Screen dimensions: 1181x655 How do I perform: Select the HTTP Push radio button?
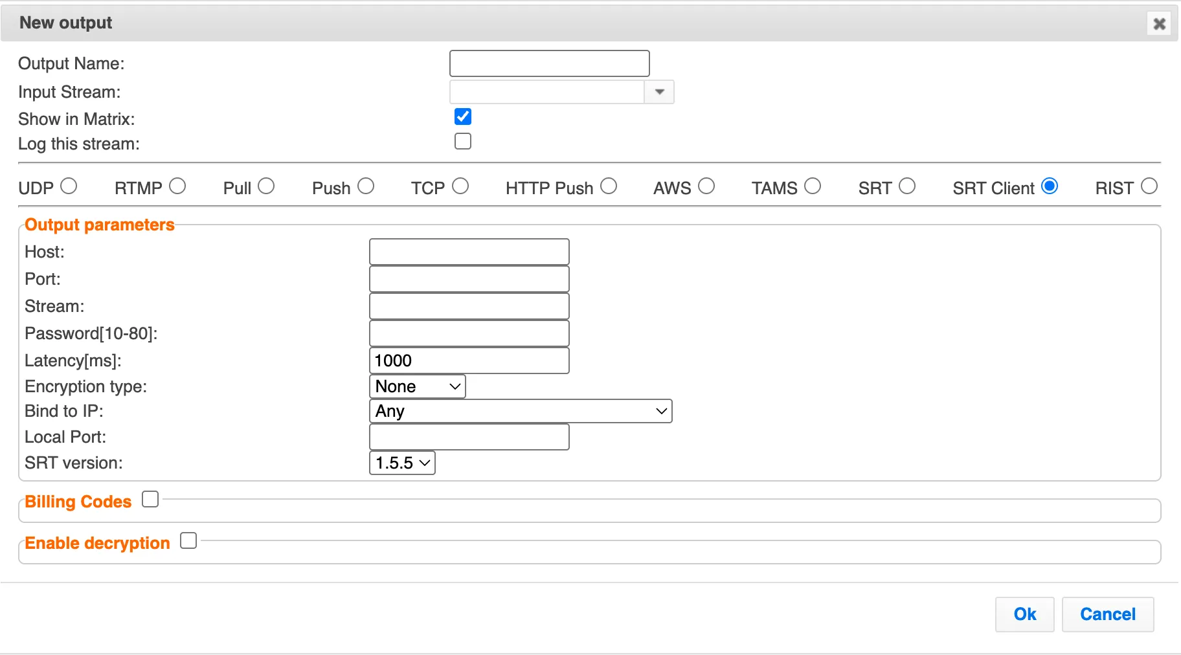coord(609,186)
